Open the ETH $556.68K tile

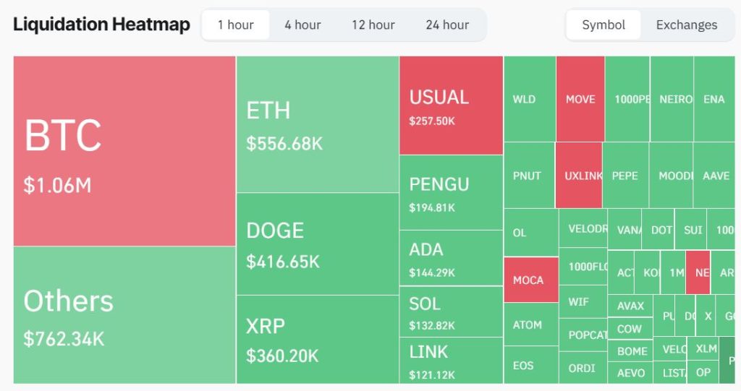tap(317, 124)
